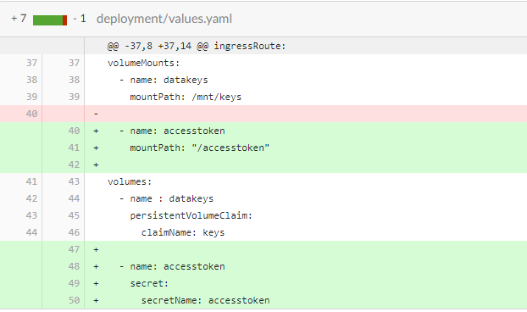Click the added line '- name: accesstoken' at 40

coord(172,131)
